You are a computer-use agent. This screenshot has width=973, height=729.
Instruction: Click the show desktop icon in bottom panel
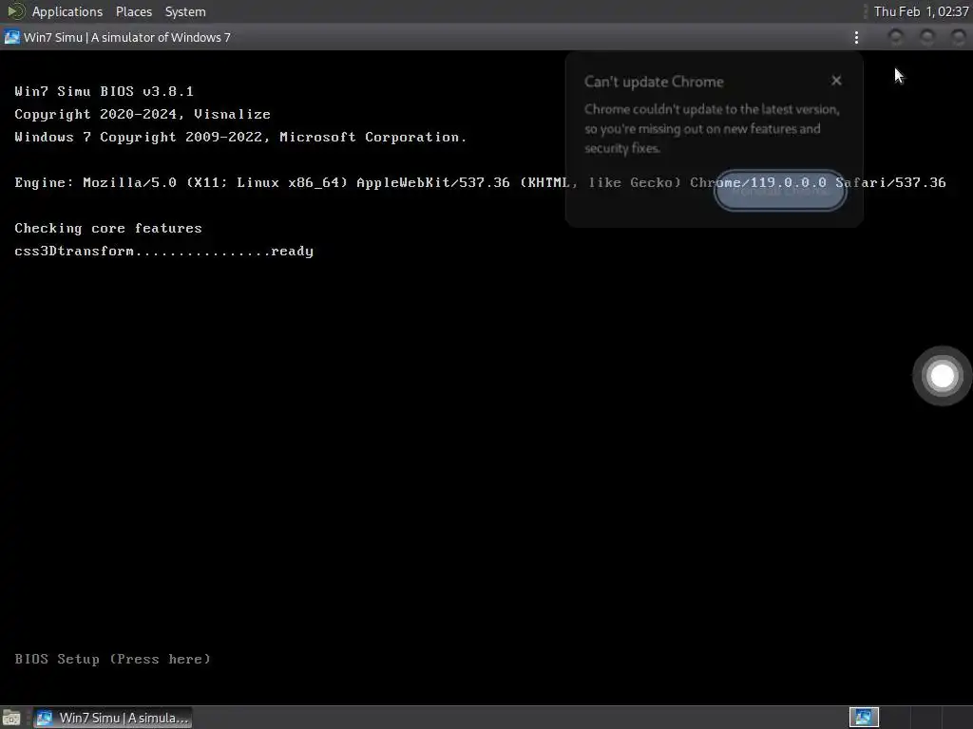coord(11,718)
